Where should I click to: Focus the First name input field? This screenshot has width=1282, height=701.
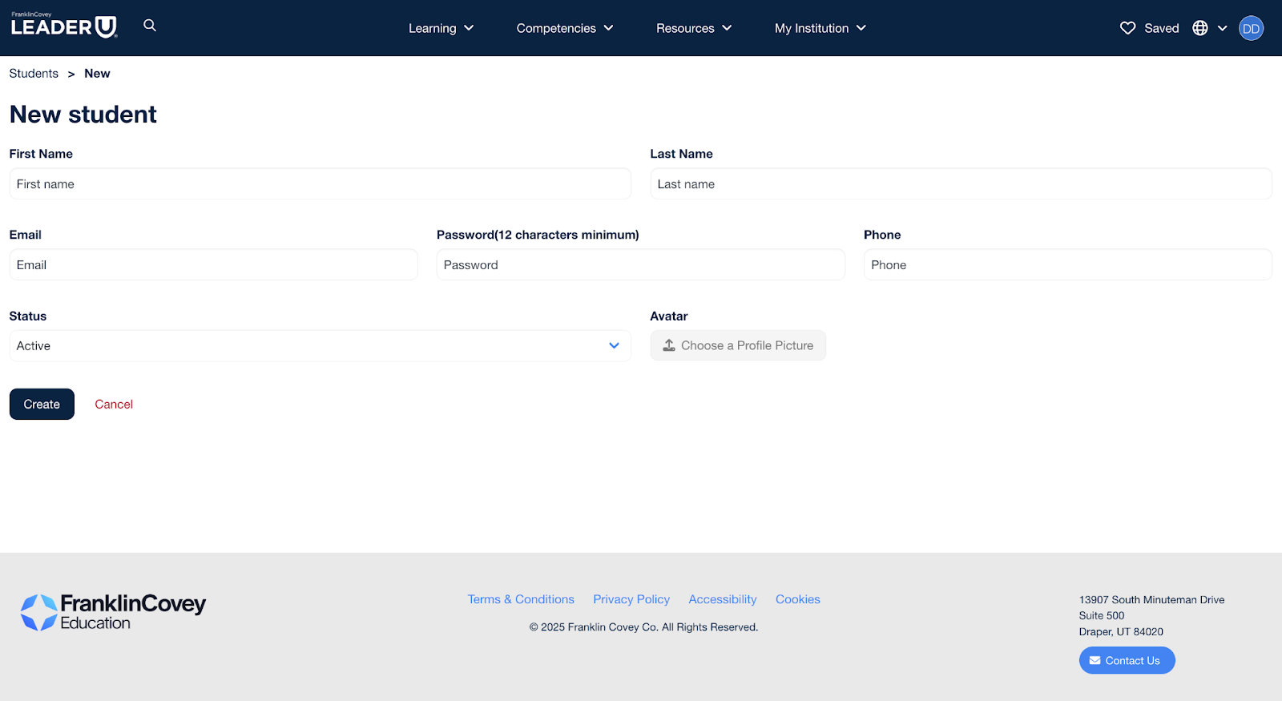coord(320,184)
